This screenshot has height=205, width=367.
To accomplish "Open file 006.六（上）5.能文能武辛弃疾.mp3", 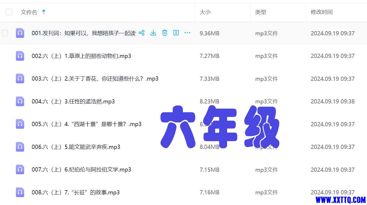I will point(76,147).
